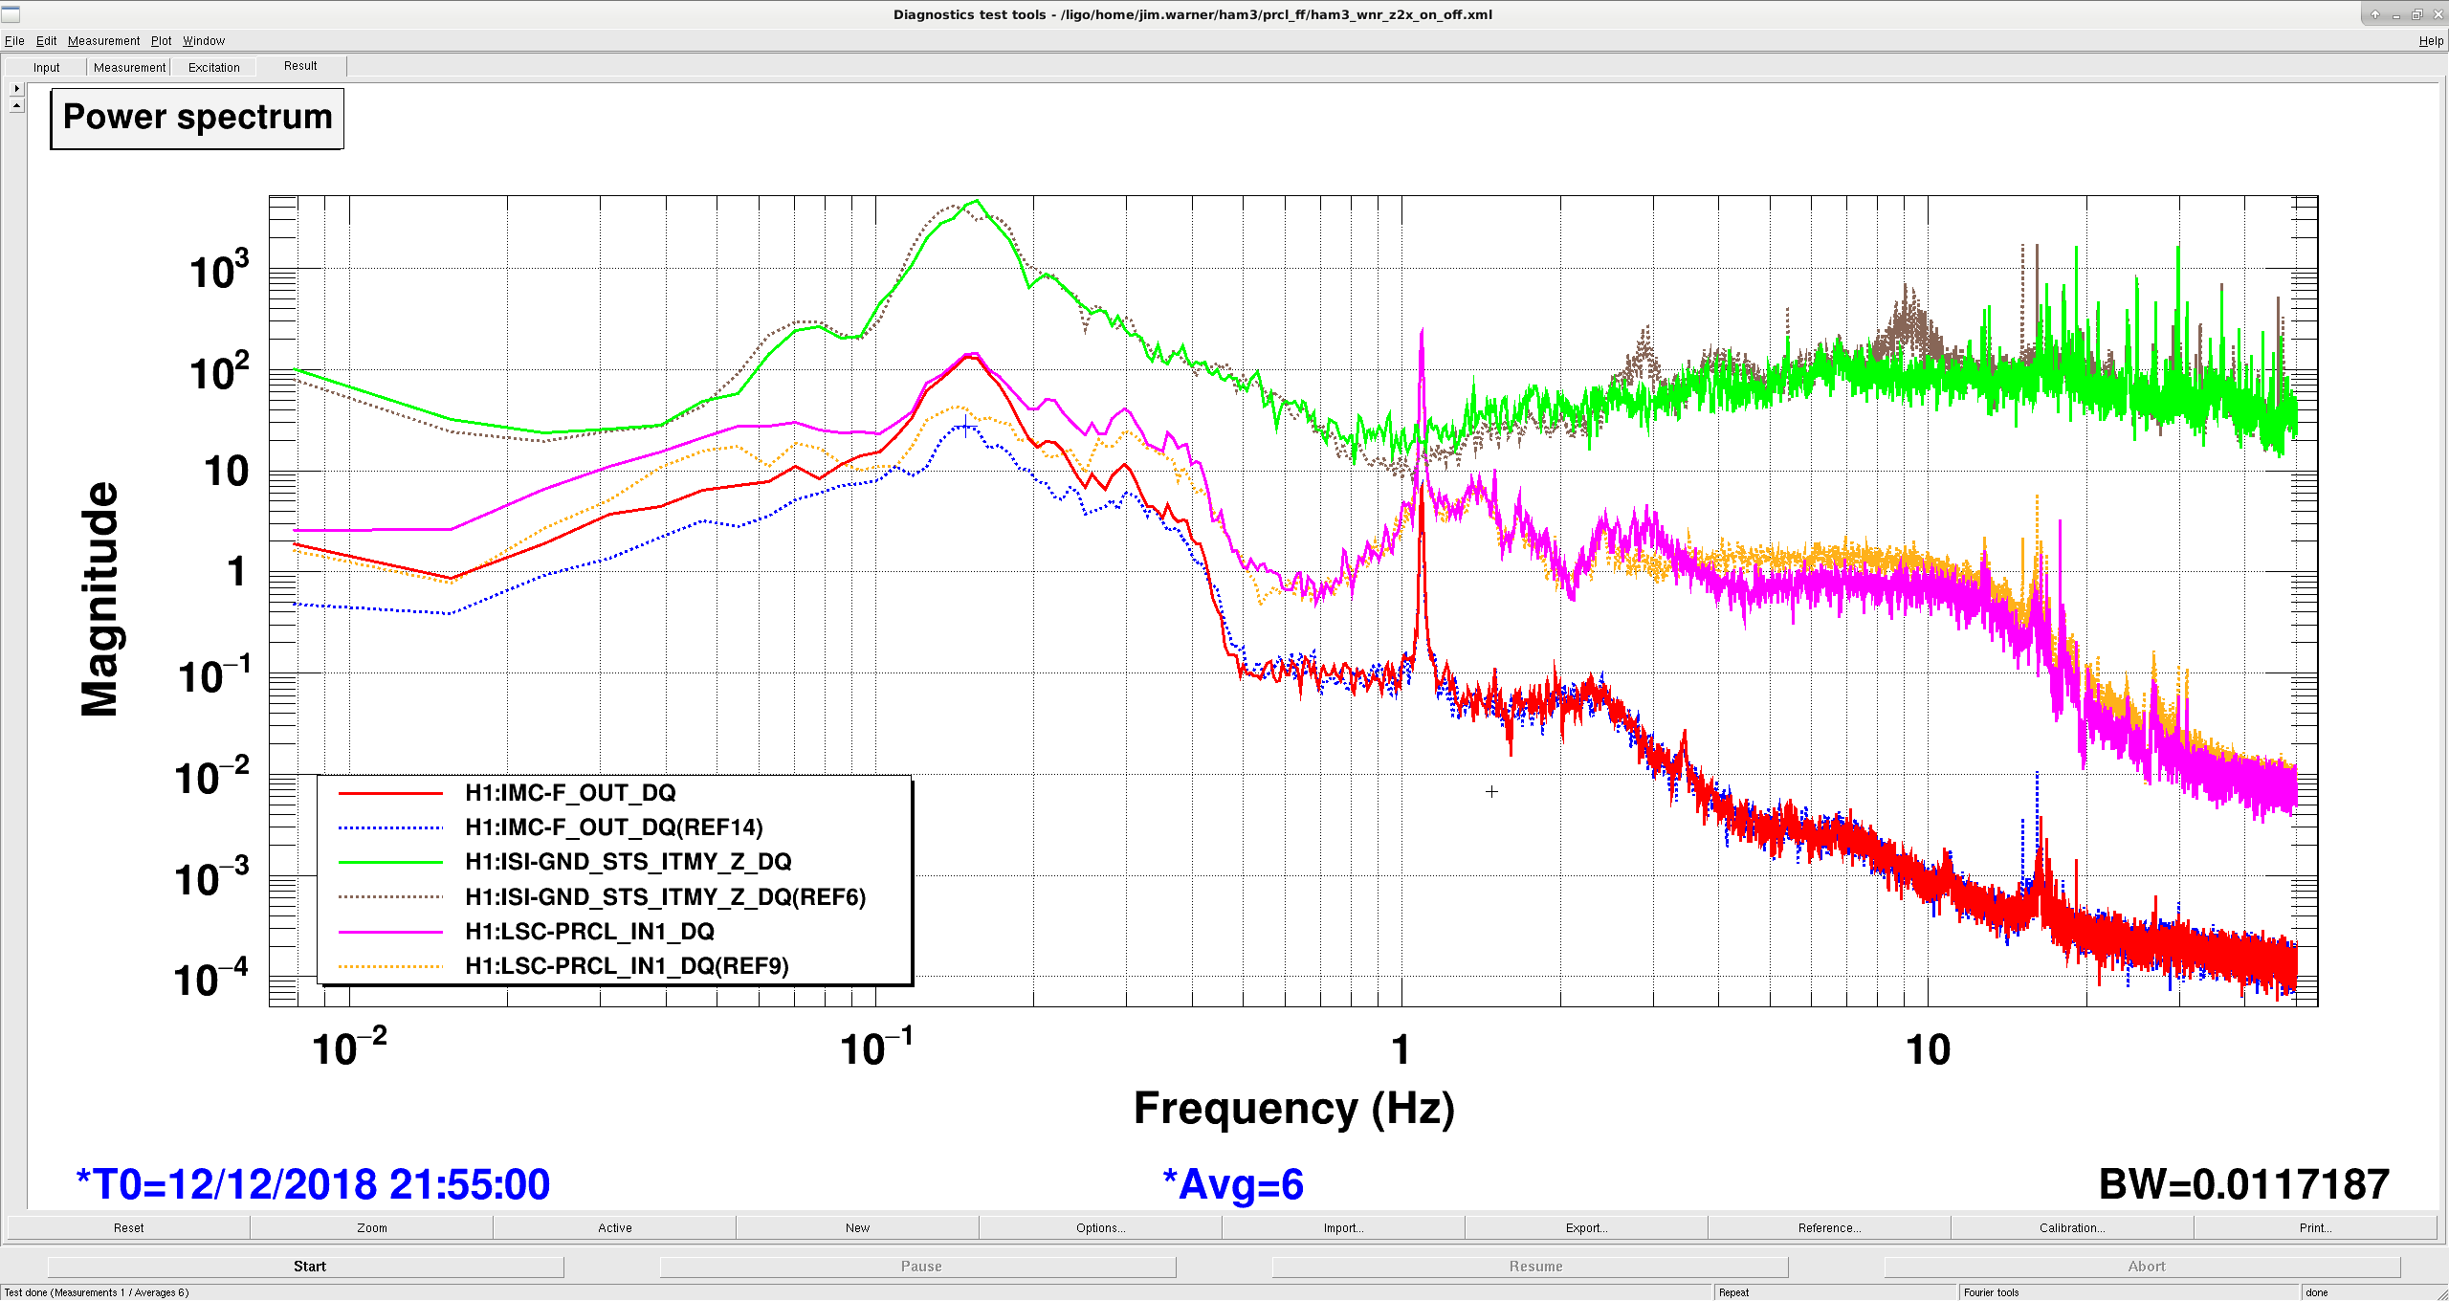
Task: Click the Start button
Action: click(309, 1267)
